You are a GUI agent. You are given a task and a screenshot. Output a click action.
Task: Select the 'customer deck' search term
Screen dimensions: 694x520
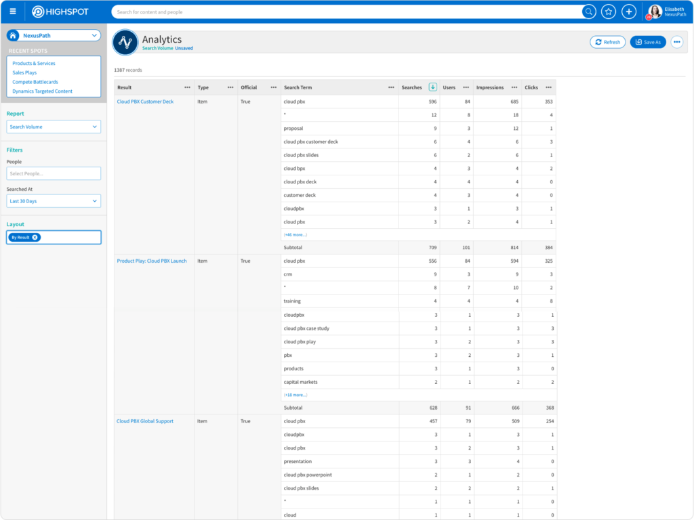point(300,195)
